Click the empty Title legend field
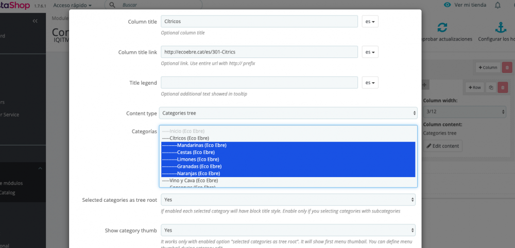Viewport: 515px width, 248px height. [259, 83]
